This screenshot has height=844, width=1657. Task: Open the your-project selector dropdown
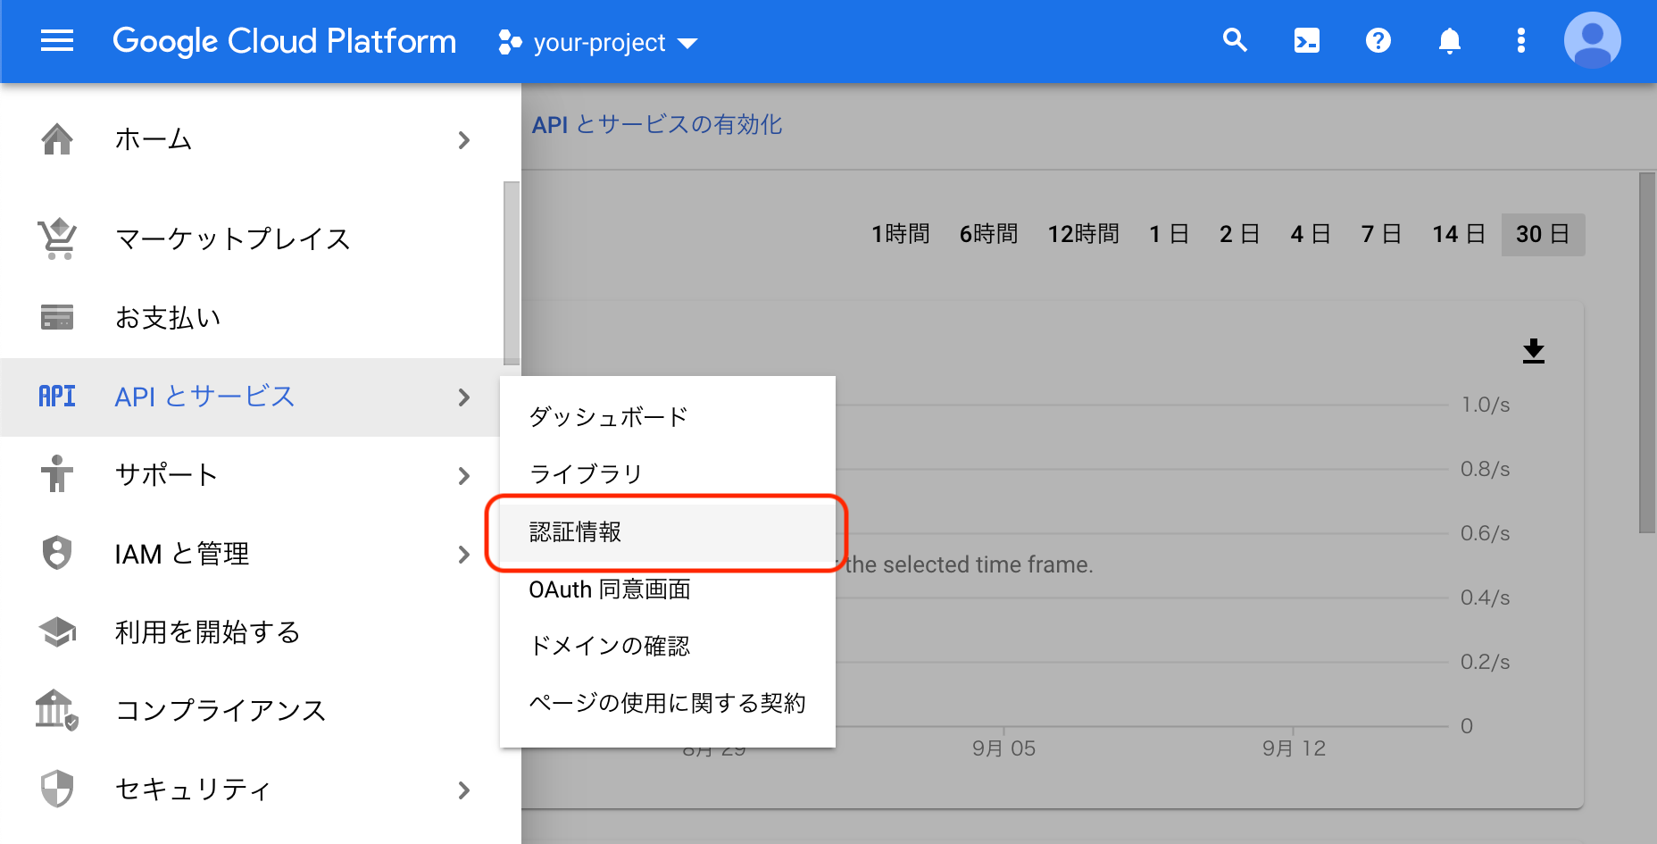pyautogui.click(x=598, y=42)
